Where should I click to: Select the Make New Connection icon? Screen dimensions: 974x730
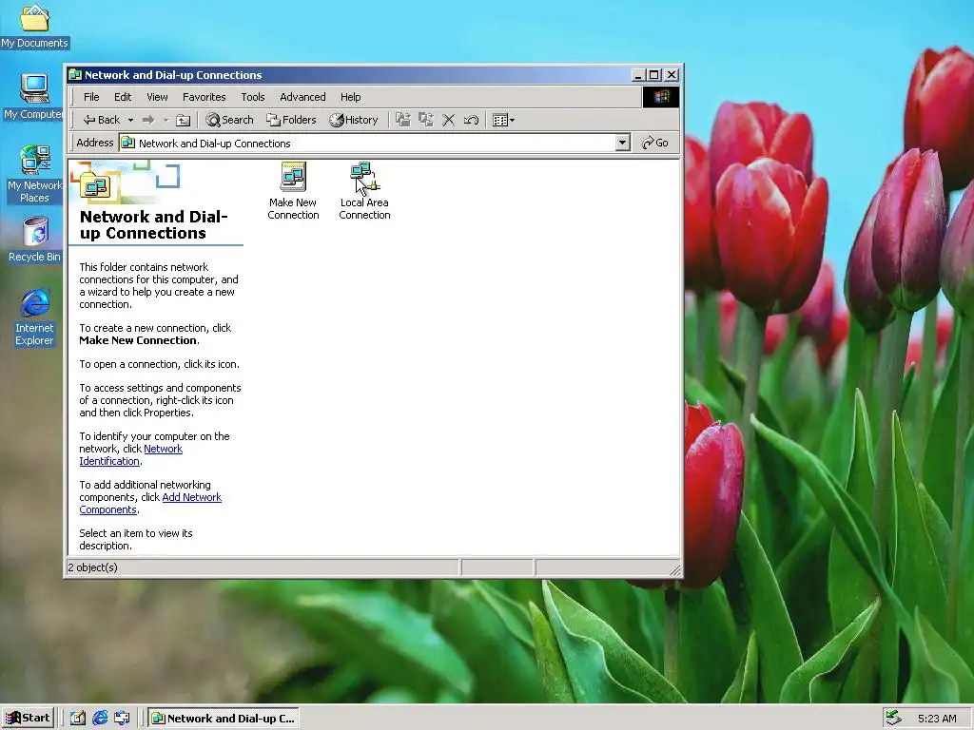pos(293,191)
